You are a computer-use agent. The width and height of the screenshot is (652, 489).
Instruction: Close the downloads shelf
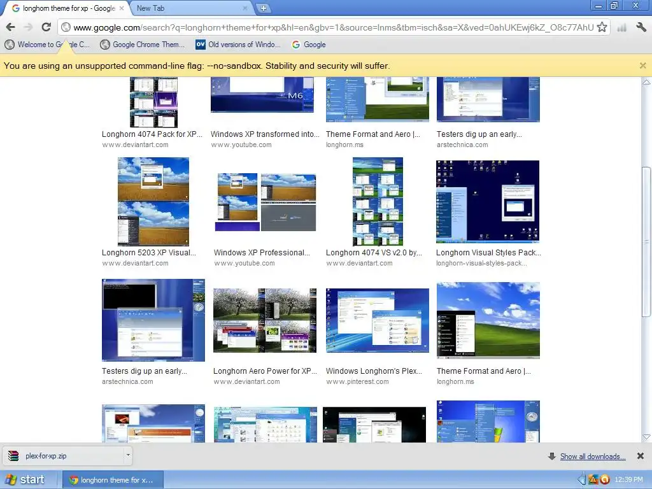point(641,456)
